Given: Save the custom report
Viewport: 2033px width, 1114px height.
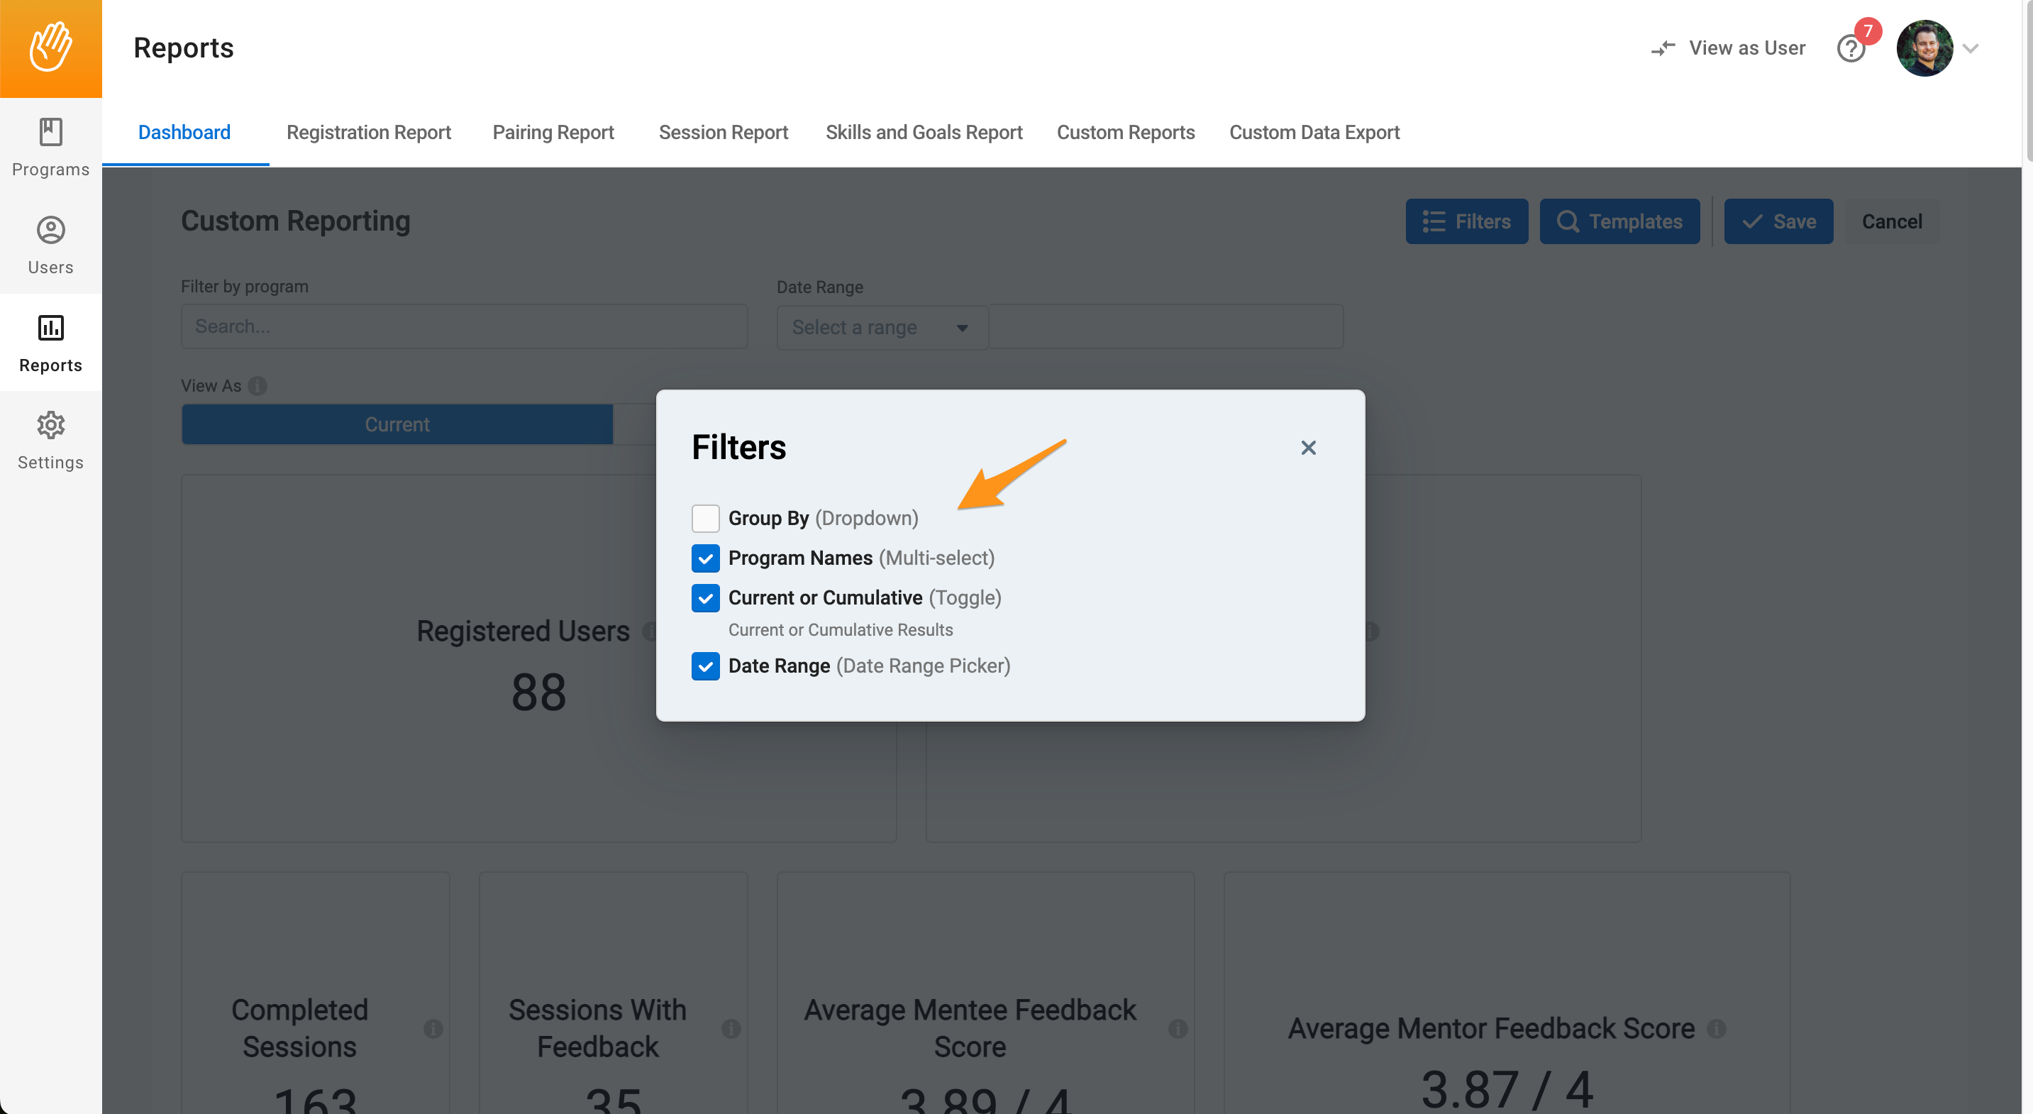Looking at the screenshot, I should 1778,222.
